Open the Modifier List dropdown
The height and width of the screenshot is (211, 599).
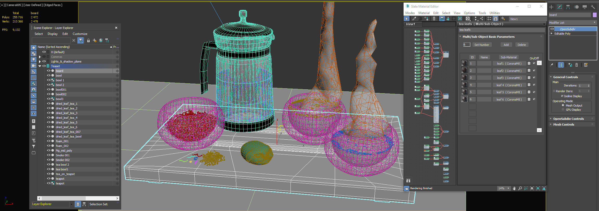pos(573,23)
